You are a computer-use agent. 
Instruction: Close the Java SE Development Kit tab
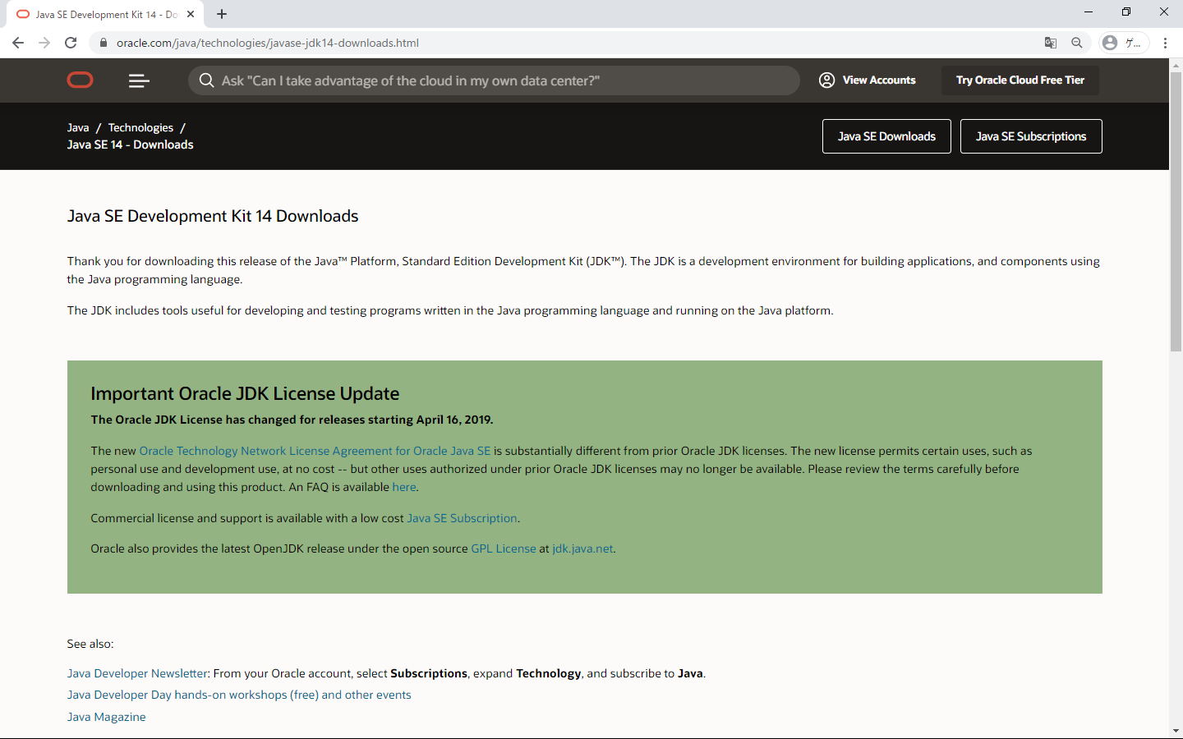click(x=191, y=14)
